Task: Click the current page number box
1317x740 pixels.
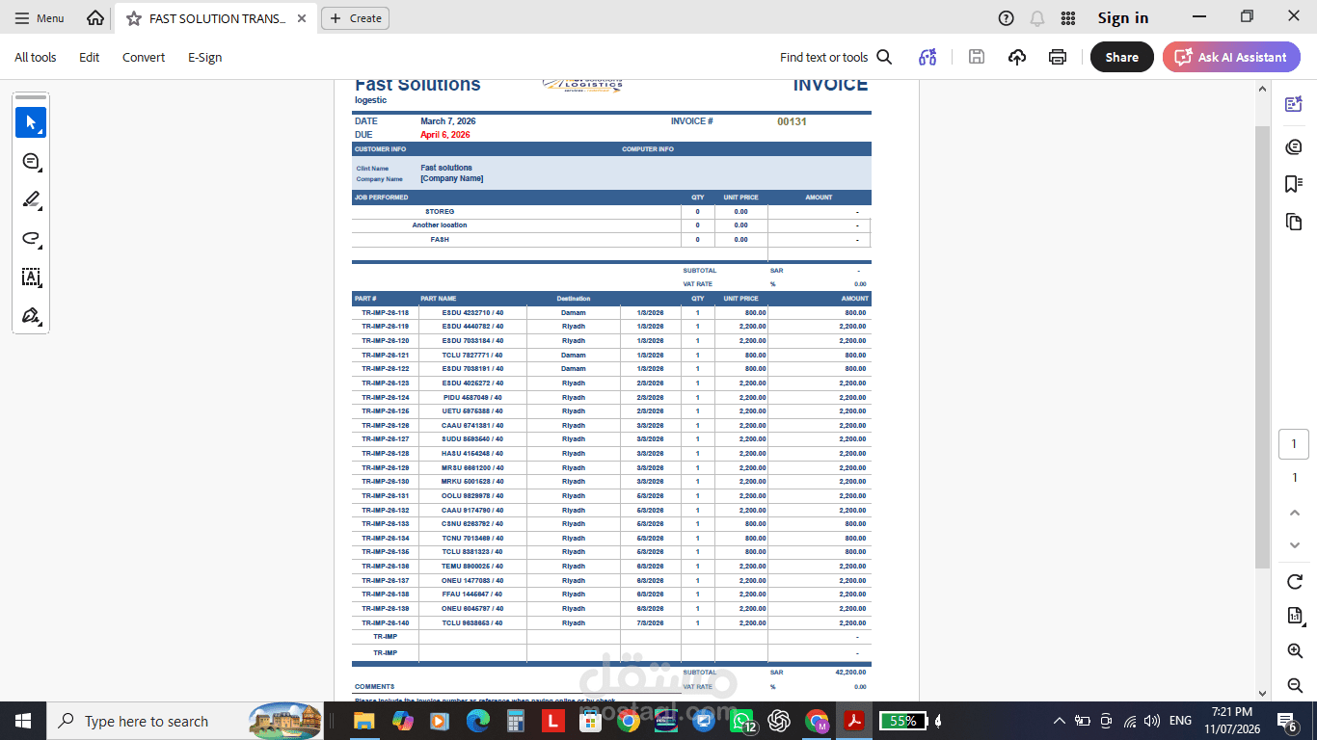Action: click(1294, 444)
